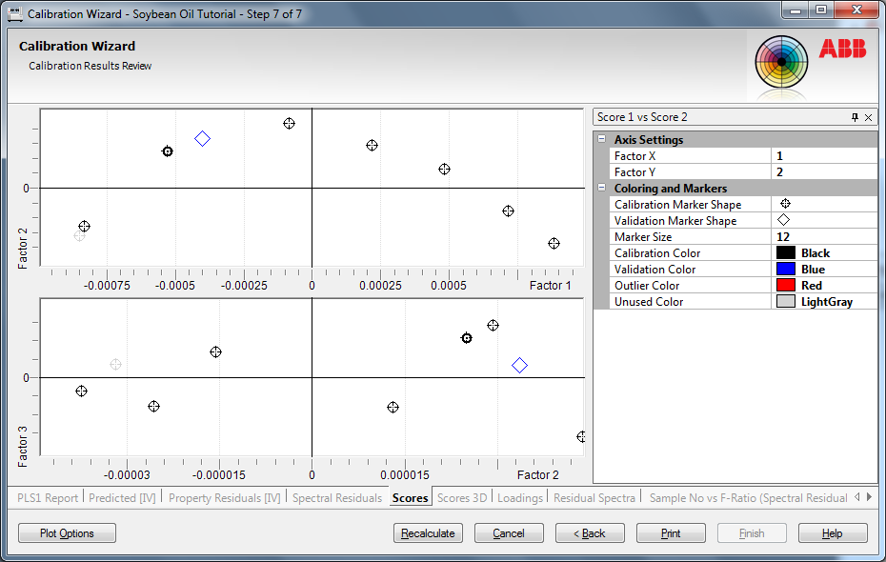Click the black diamond marker in upper plot

click(x=202, y=139)
